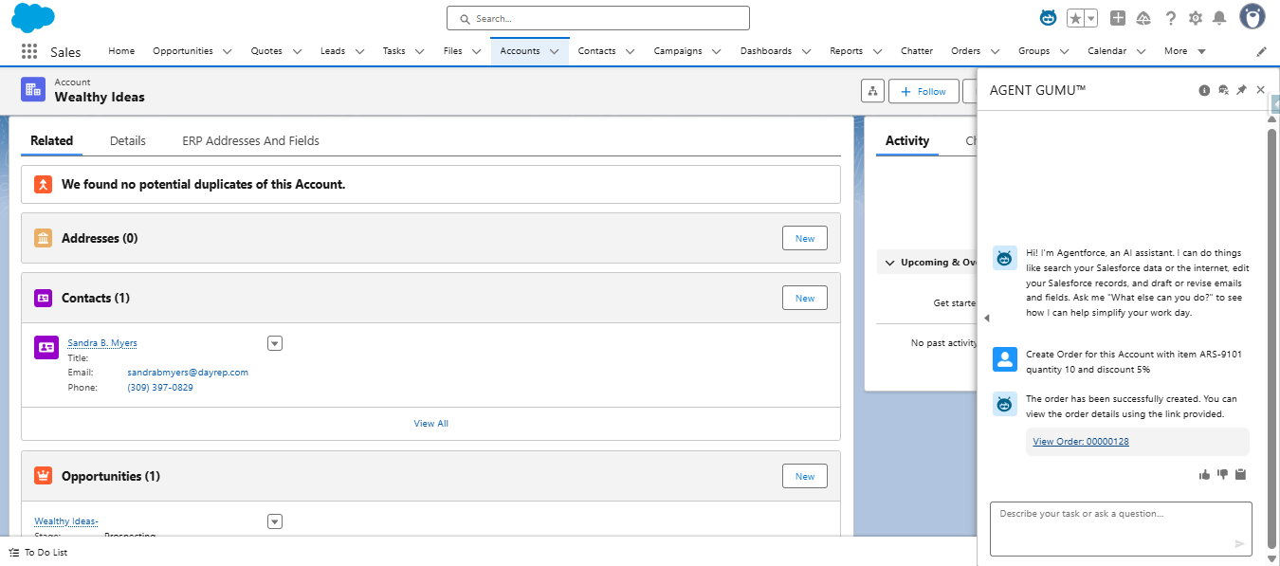Open the global Search bar
1280x566 pixels.
point(597,18)
